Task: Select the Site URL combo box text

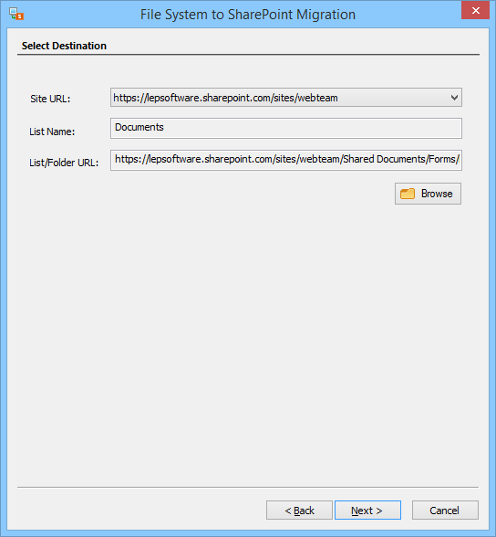Action: click(x=225, y=98)
